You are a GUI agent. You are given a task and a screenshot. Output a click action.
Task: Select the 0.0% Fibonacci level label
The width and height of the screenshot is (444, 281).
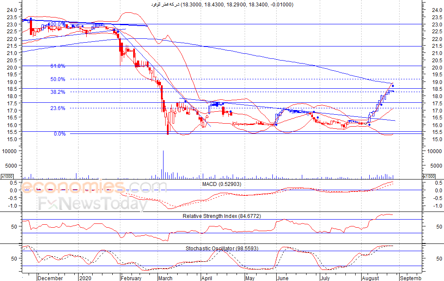(x=60, y=134)
